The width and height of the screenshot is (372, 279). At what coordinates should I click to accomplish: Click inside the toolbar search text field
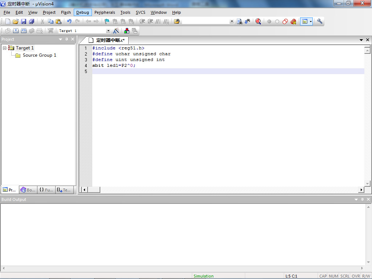click(x=206, y=21)
